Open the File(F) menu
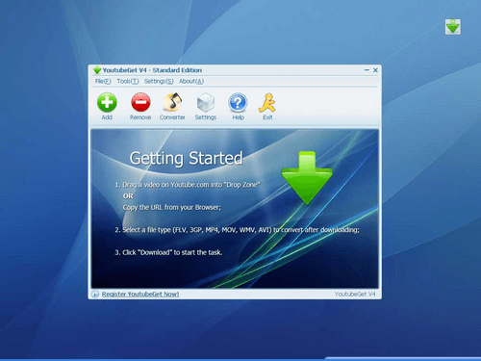The width and height of the screenshot is (481, 361). 103,81
